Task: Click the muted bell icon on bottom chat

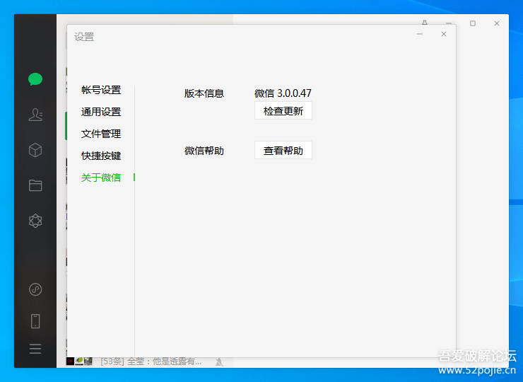Action: 219,361
